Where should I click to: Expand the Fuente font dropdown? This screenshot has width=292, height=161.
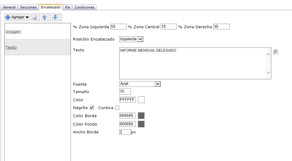click(140, 84)
